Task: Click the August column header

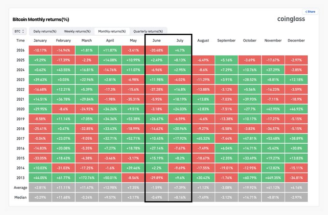Action: 203,40
